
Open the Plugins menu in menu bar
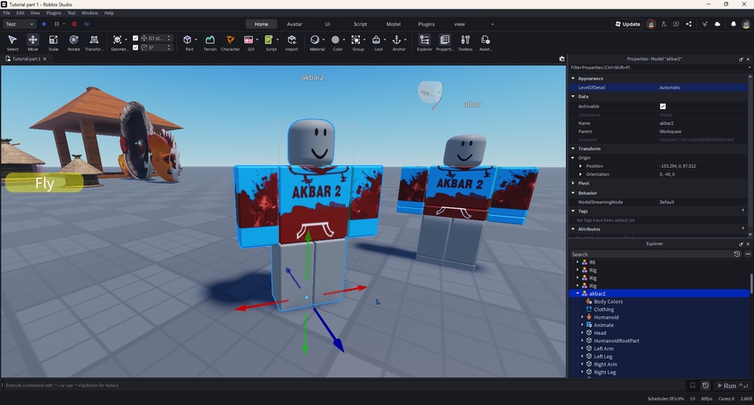pyautogui.click(x=53, y=13)
